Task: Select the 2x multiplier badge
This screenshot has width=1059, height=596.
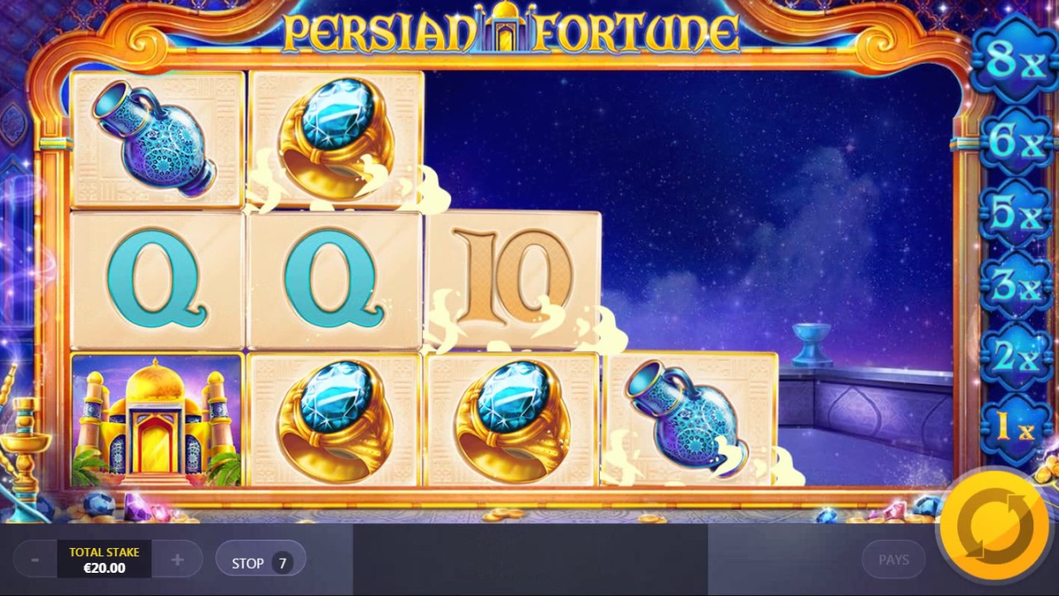Action: click(x=1016, y=356)
